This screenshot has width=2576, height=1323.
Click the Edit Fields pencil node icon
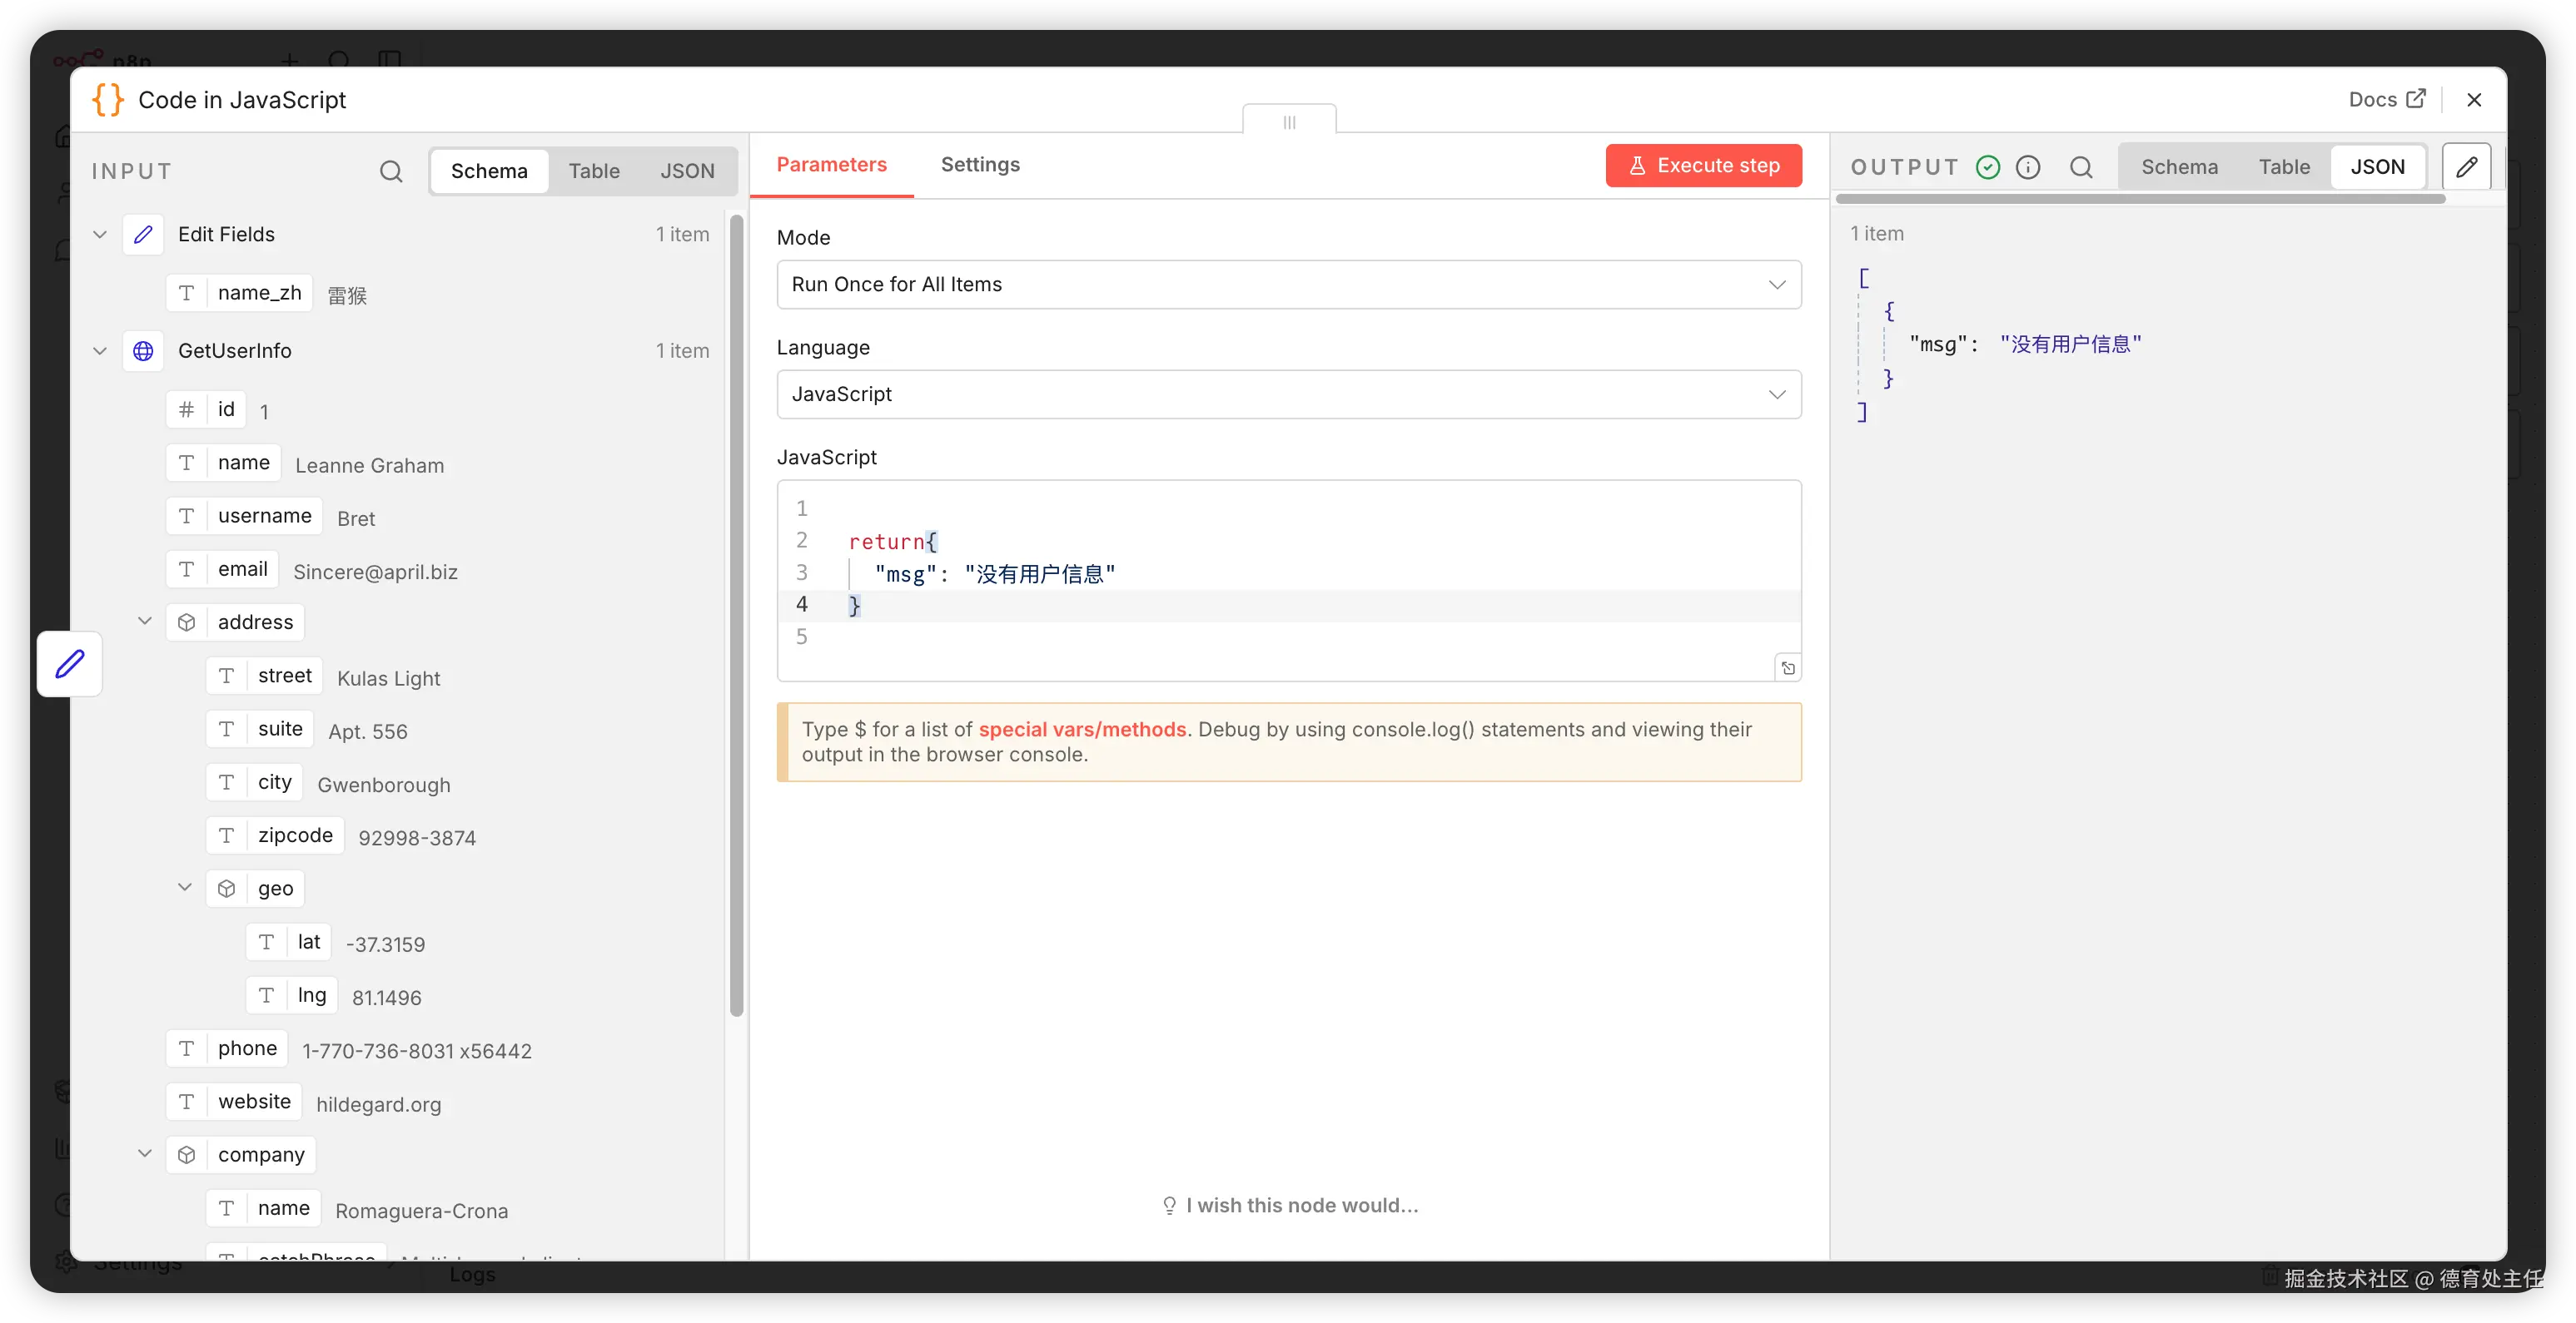click(143, 234)
